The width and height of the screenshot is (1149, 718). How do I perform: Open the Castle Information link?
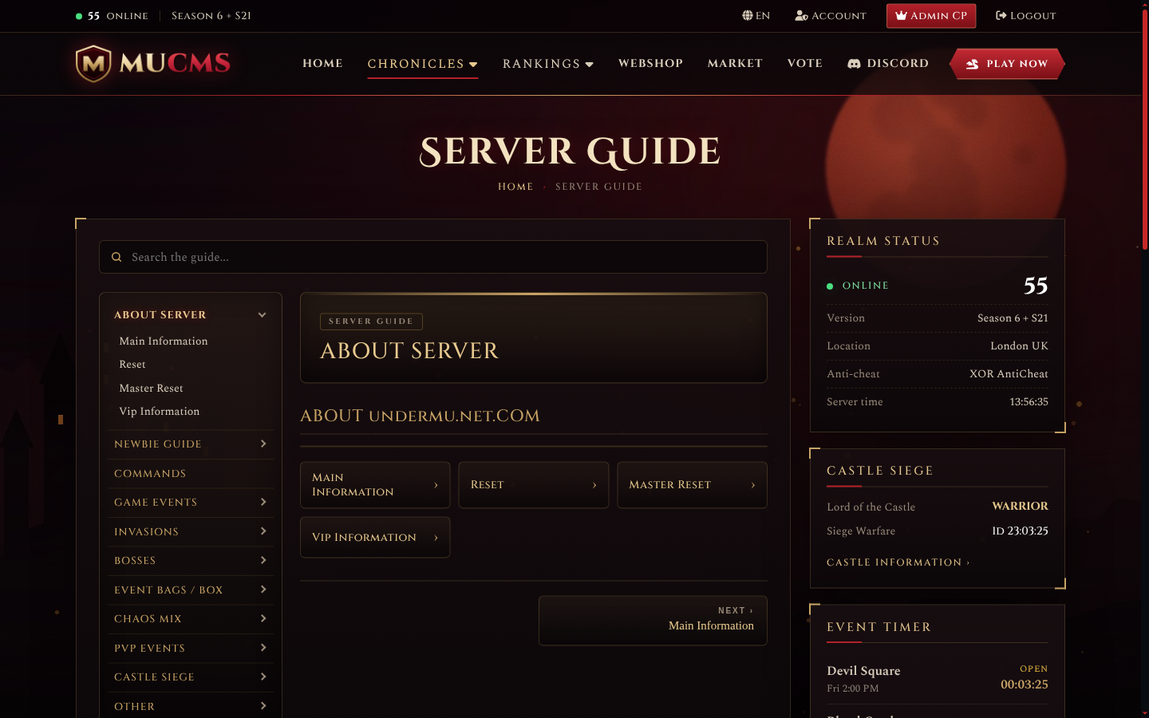pyautogui.click(x=898, y=562)
